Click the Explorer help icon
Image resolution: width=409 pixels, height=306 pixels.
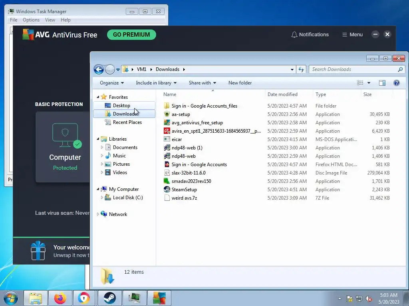coord(397,83)
